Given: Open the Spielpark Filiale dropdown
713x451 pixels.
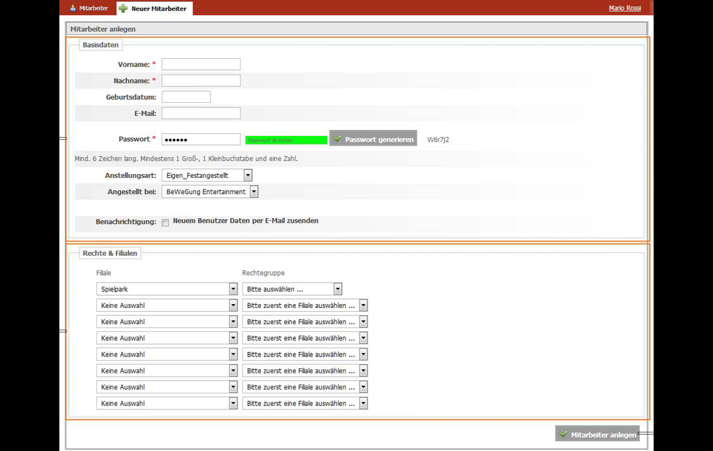Looking at the screenshot, I should [167, 289].
